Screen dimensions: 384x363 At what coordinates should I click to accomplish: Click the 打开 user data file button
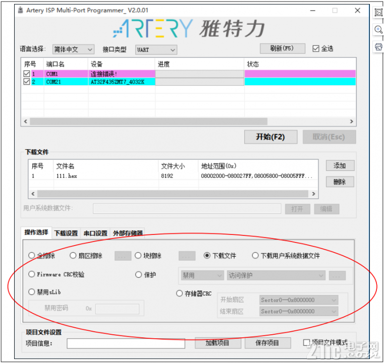coord(298,209)
